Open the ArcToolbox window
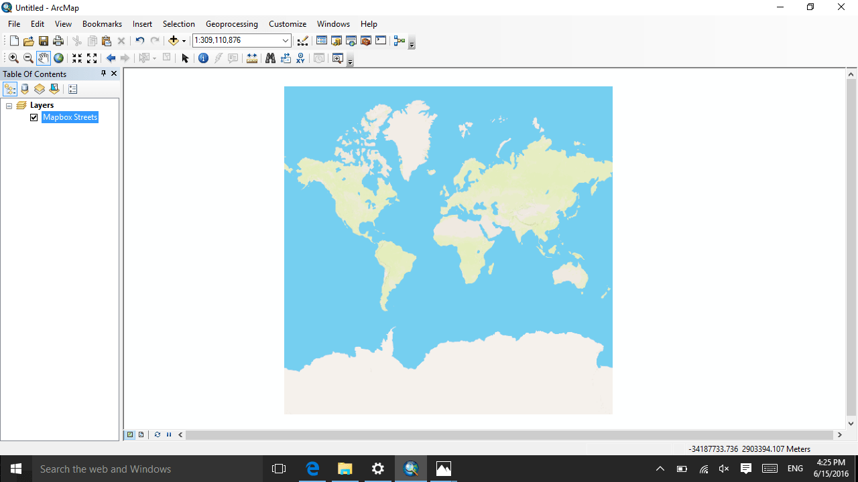Image resolution: width=858 pixels, height=482 pixels. coord(365,40)
